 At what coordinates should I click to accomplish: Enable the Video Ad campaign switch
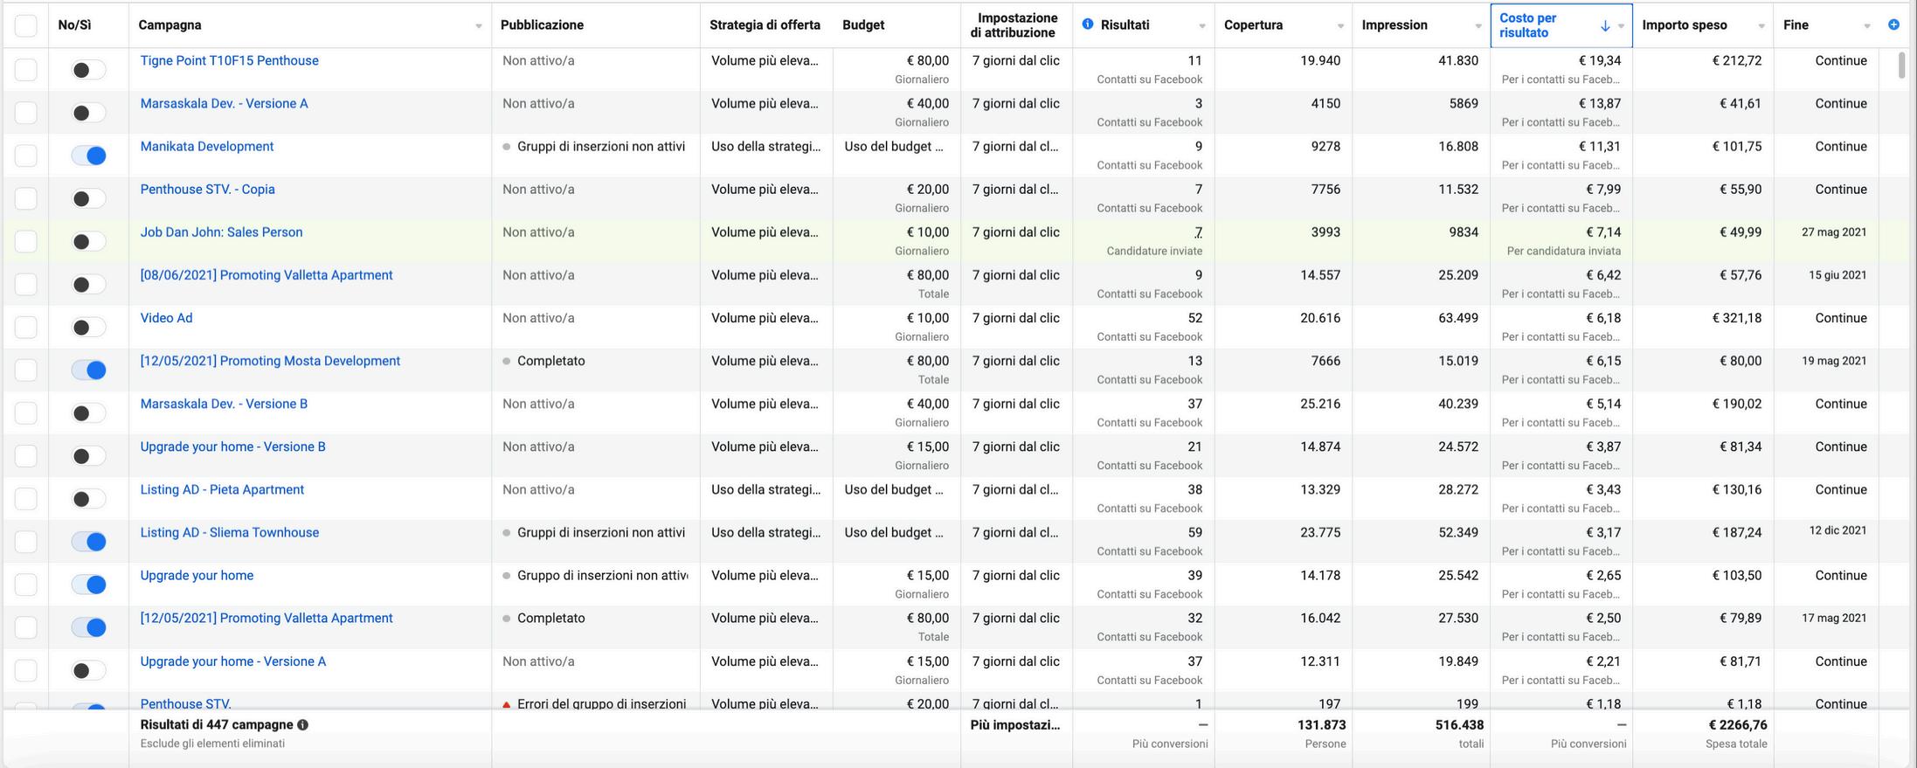(88, 328)
